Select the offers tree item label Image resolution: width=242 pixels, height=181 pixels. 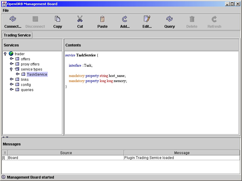(x=25, y=59)
